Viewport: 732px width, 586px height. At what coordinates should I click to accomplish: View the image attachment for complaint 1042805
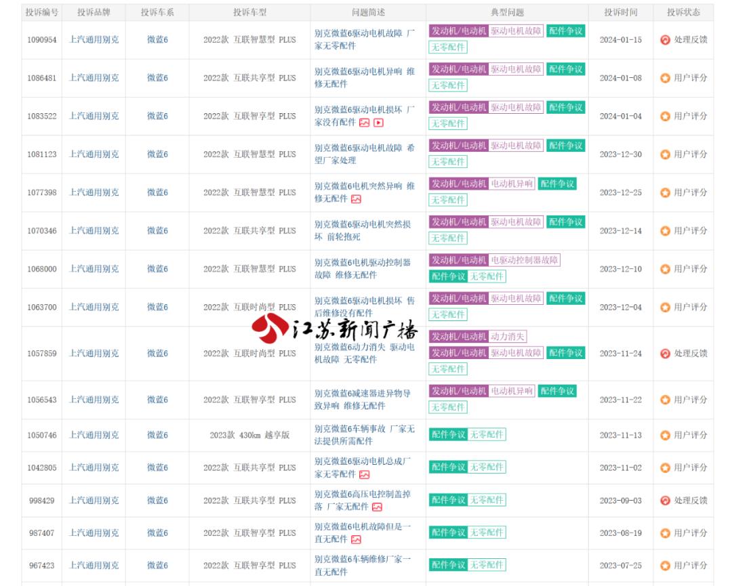(x=365, y=475)
